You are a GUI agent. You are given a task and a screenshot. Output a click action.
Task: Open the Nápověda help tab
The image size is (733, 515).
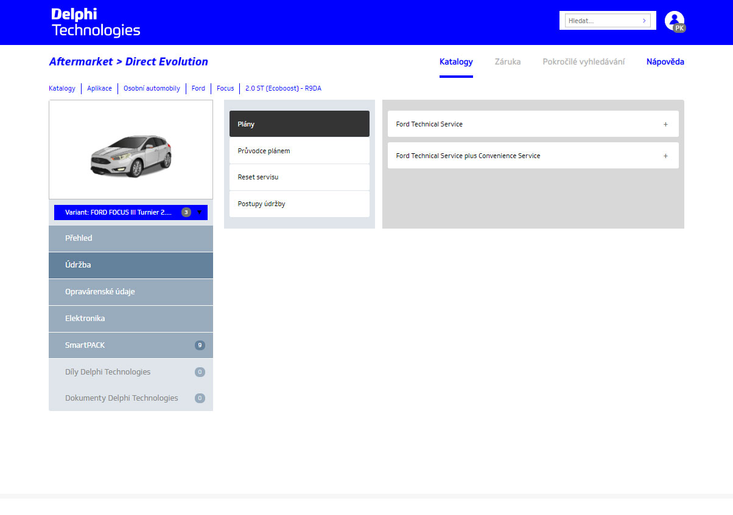pos(665,61)
